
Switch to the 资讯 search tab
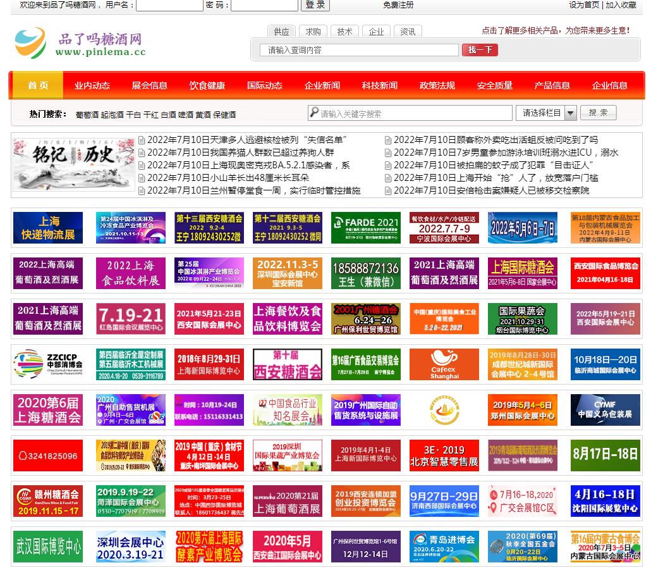408,32
